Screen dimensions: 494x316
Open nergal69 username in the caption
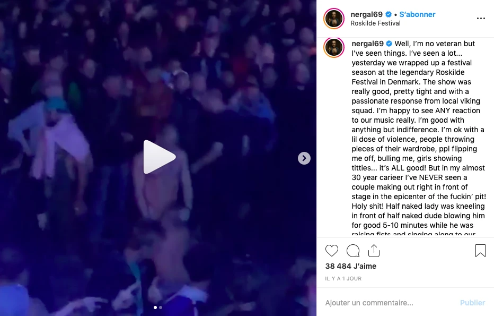tap(367, 44)
